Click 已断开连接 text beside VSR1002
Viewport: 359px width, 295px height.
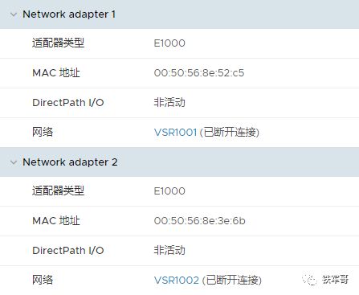pos(232,281)
